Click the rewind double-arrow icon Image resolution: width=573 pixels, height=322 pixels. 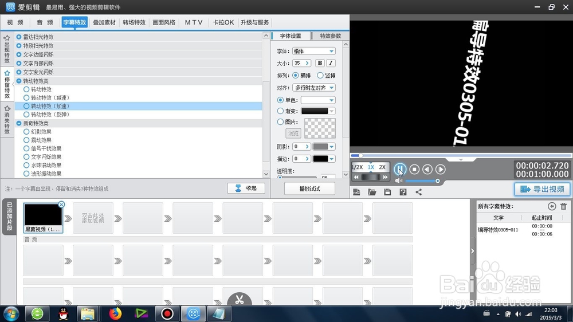pyautogui.click(x=356, y=177)
